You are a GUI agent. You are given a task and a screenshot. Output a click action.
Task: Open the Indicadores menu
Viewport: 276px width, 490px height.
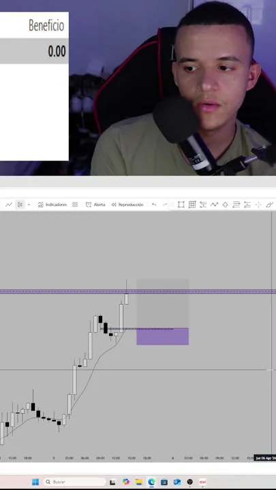[52, 205]
